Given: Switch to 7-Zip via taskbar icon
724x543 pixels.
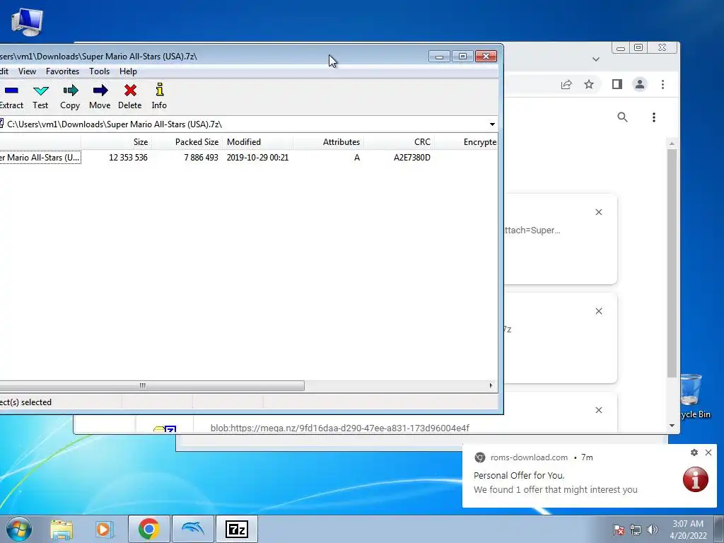Looking at the screenshot, I should pyautogui.click(x=237, y=529).
